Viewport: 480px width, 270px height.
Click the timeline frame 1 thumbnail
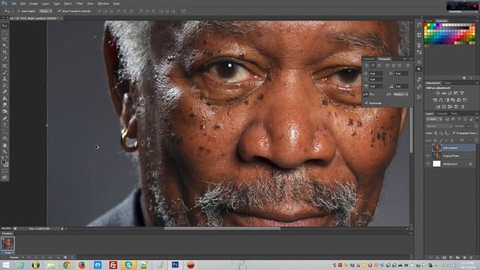click(8, 243)
